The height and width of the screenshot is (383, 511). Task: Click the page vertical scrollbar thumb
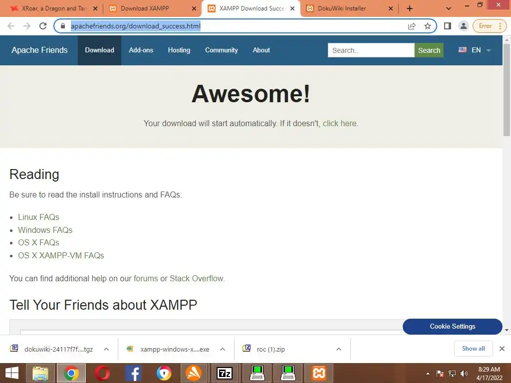click(507, 90)
